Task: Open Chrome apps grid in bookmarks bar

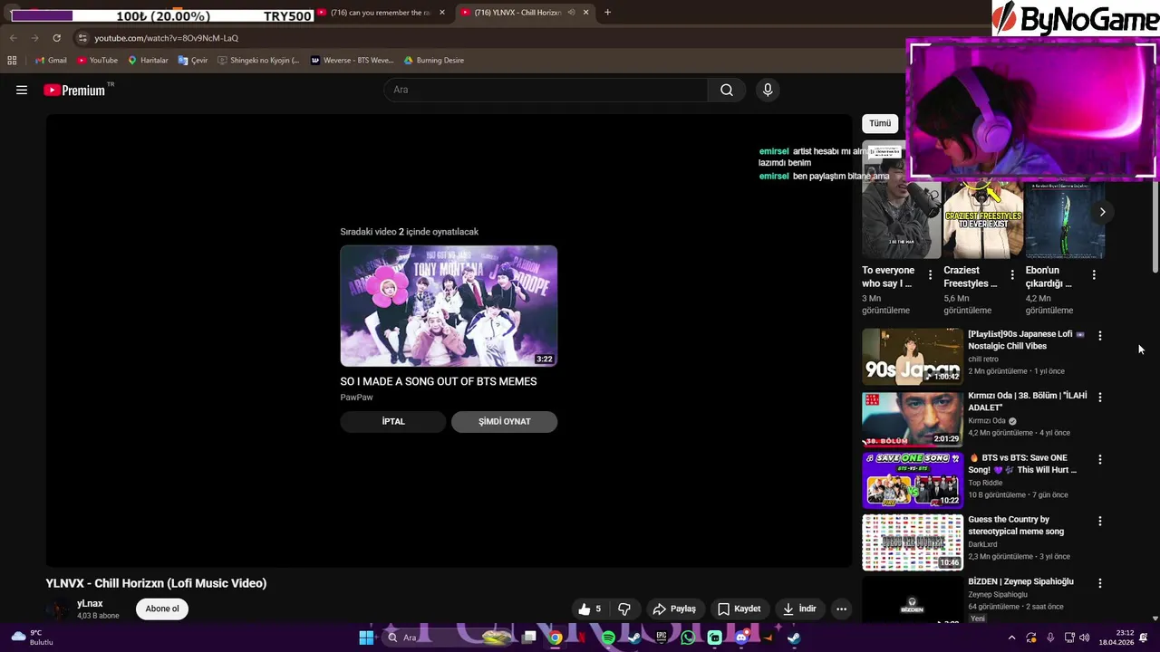Action: [x=12, y=61]
